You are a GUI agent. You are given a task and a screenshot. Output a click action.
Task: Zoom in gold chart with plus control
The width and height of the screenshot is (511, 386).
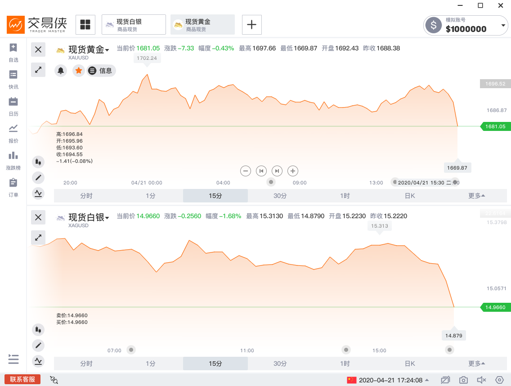[293, 171]
